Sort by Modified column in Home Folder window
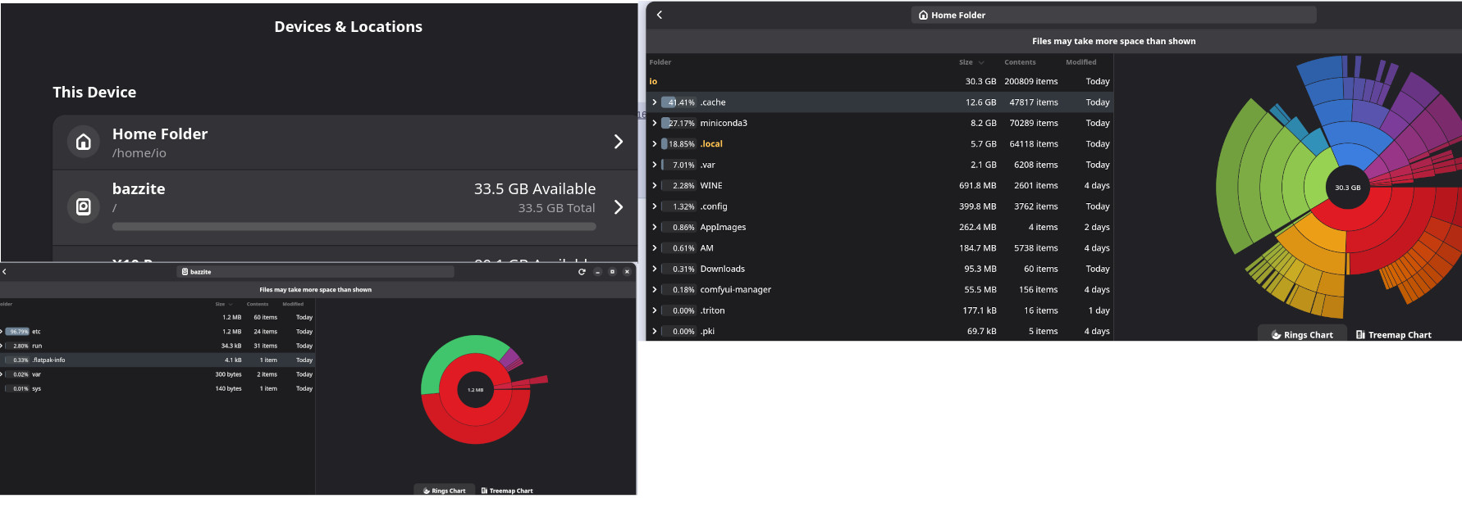The width and height of the screenshot is (1462, 530). (1081, 62)
